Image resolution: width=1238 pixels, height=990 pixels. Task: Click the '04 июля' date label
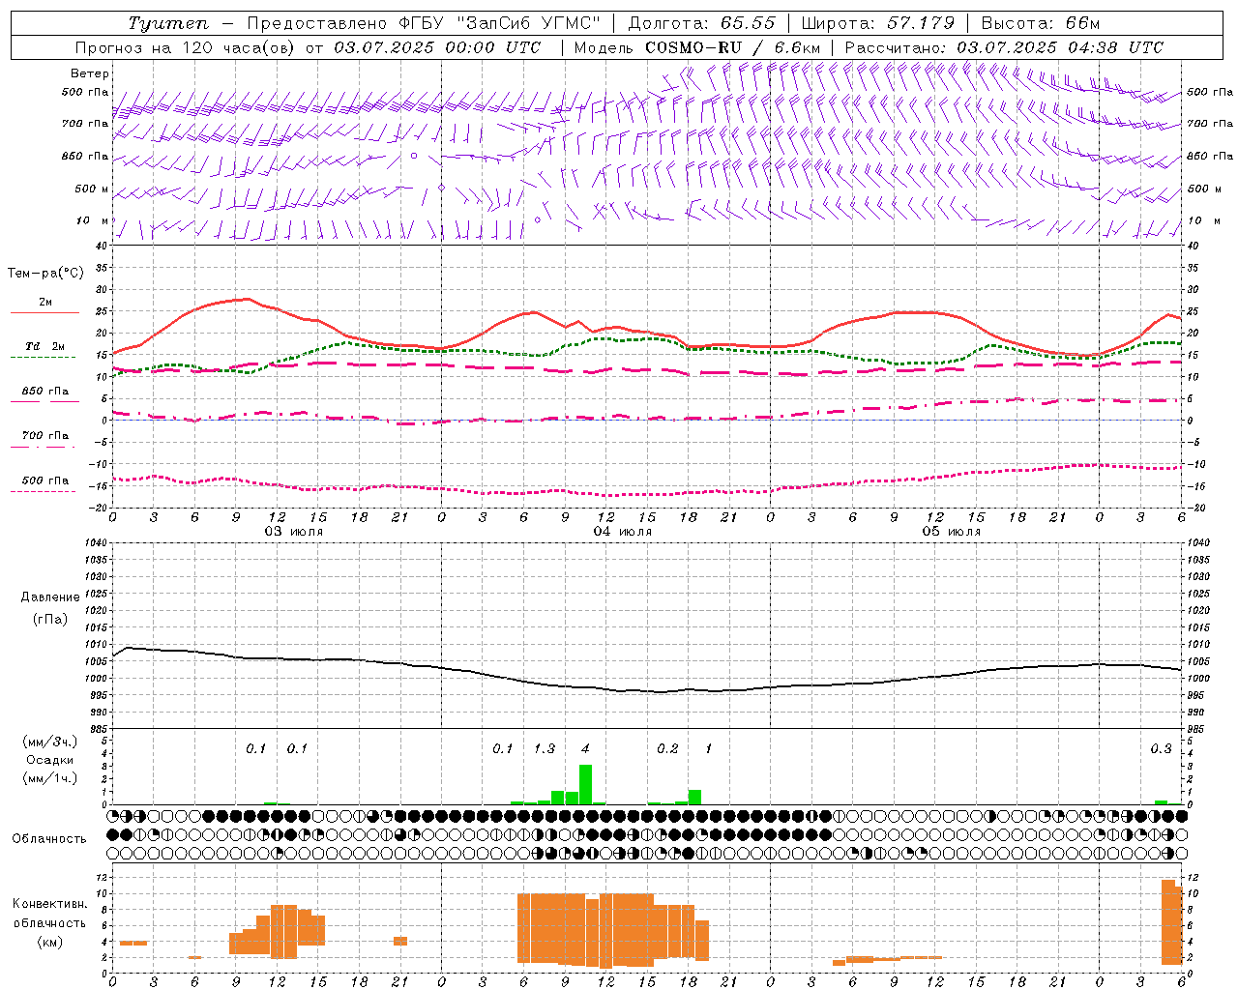coord(623,532)
